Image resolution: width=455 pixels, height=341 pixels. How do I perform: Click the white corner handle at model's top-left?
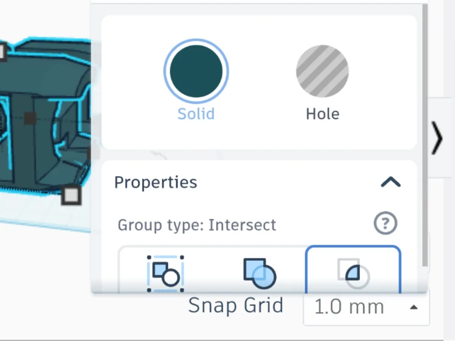tap(2, 52)
